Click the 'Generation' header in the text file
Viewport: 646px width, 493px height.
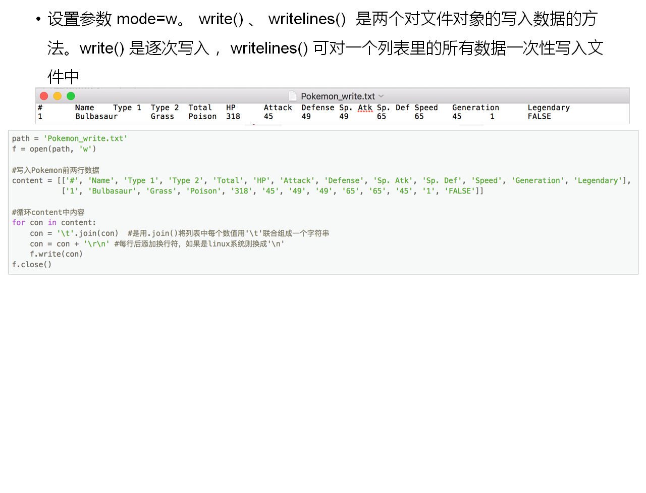click(x=475, y=108)
